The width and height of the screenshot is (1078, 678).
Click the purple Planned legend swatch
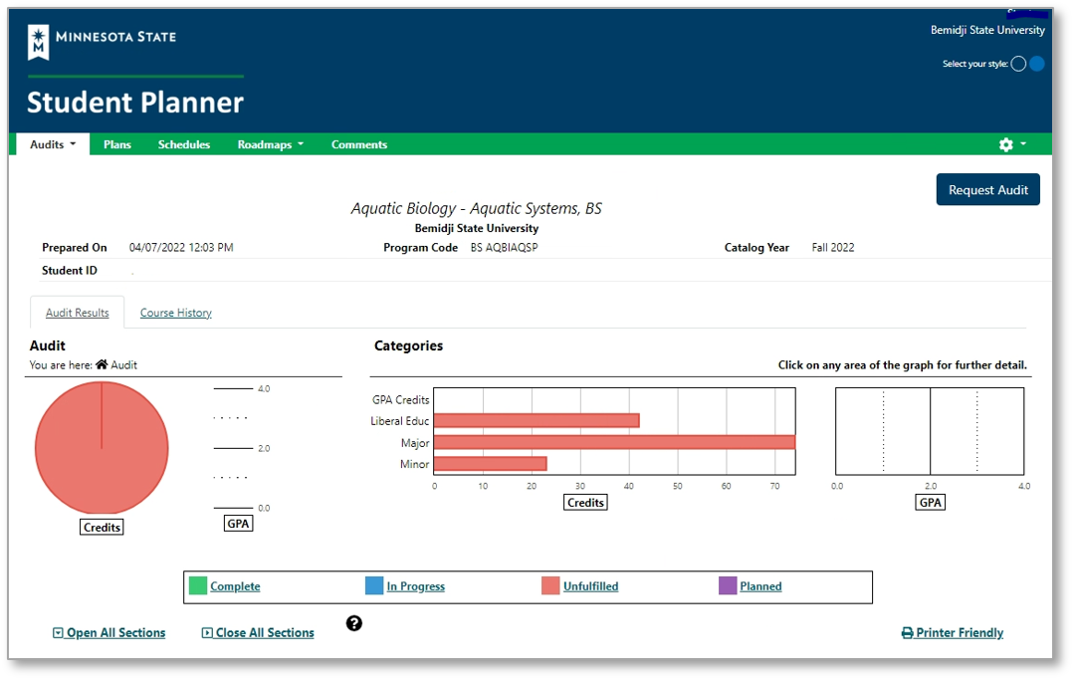(728, 586)
